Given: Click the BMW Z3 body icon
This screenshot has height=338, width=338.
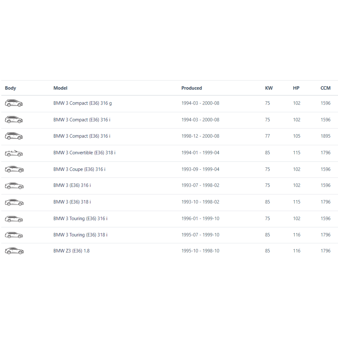Looking at the screenshot, I should click(x=14, y=251).
